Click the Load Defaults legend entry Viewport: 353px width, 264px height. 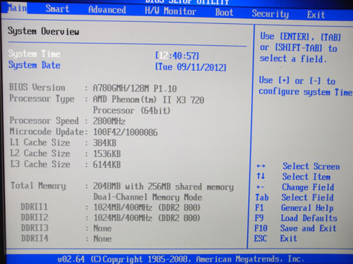coord(309,218)
